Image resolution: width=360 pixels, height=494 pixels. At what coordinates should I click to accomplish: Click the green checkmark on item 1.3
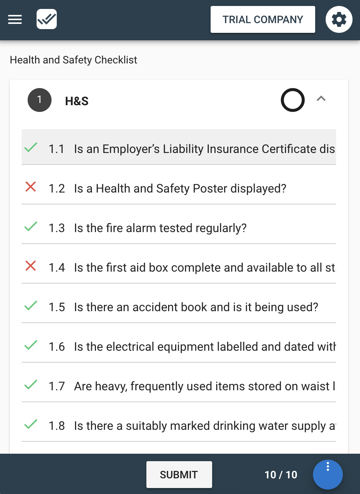(31, 226)
